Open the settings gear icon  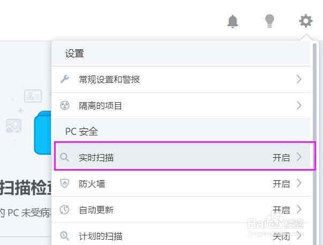coord(305,21)
